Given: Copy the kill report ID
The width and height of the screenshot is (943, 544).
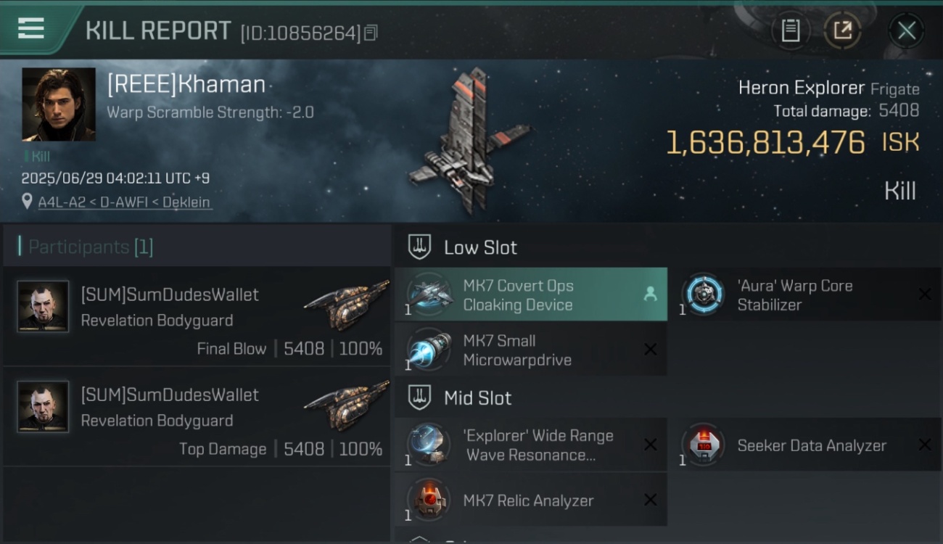Looking at the screenshot, I should click(x=371, y=33).
